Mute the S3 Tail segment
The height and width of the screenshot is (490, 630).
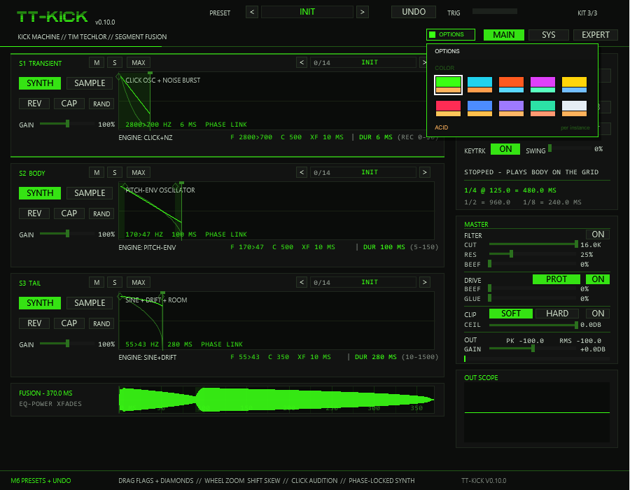click(97, 283)
